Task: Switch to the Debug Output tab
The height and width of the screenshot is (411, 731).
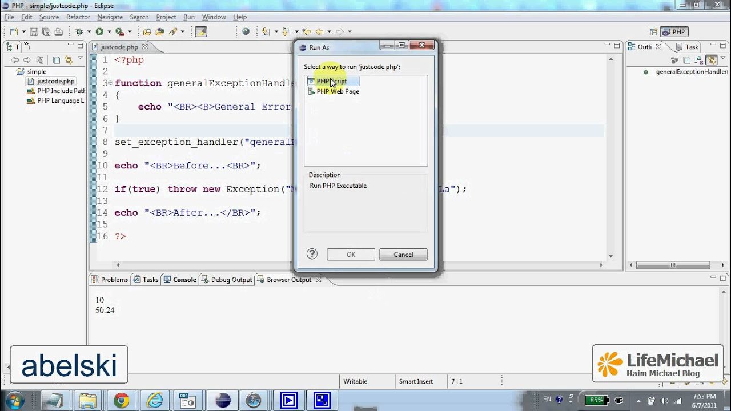Action: click(x=226, y=280)
